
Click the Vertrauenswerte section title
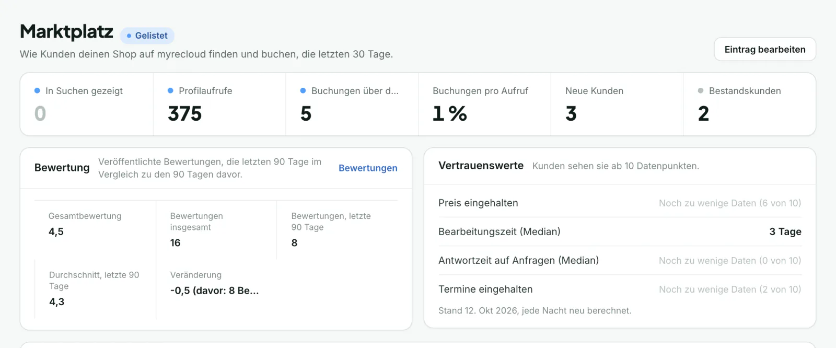481,166
